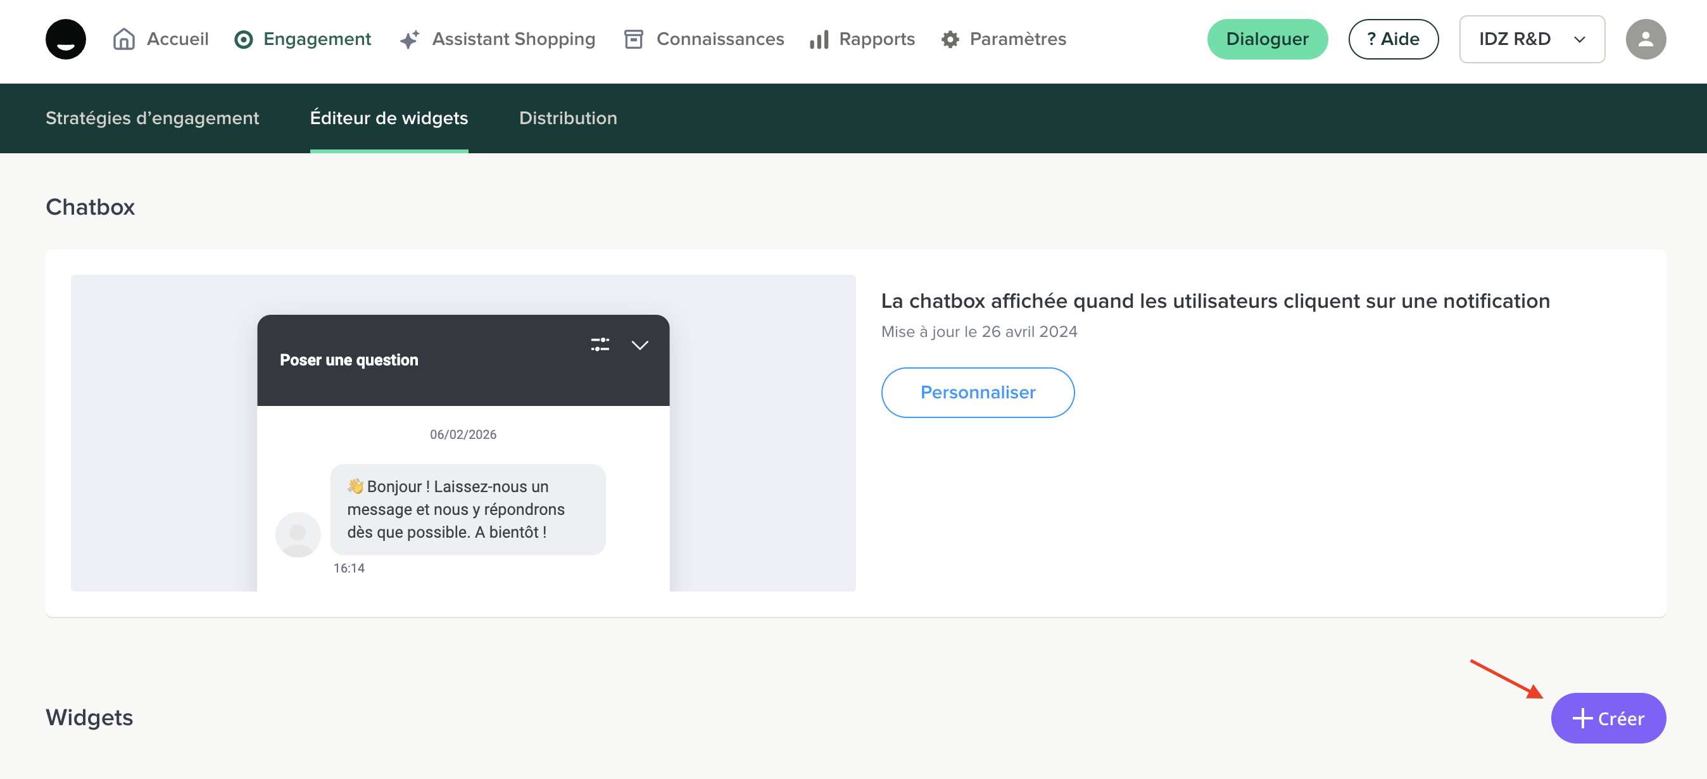The height and width of the screenshot is (779, 1707).
Task: Collapse the chatbox preview with chevron
Action: 639,345
